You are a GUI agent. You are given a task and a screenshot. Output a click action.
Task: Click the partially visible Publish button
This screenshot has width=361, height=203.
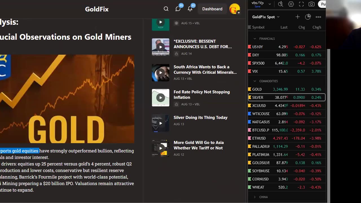tap(322, 4)
